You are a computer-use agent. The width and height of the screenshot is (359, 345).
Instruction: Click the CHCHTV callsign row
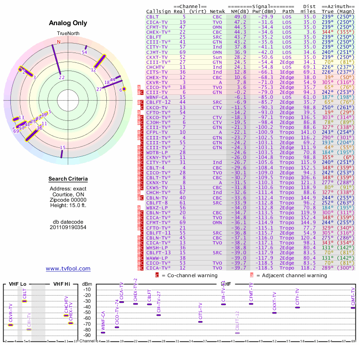click(250, 67)
